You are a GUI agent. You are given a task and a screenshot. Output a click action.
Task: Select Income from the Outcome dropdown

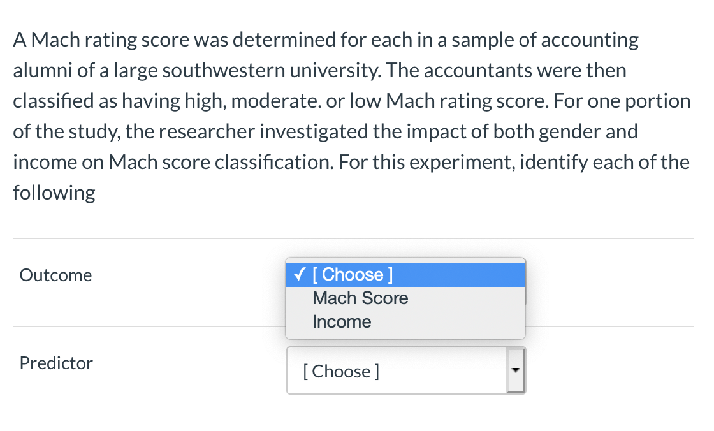(x=342, y=321)
